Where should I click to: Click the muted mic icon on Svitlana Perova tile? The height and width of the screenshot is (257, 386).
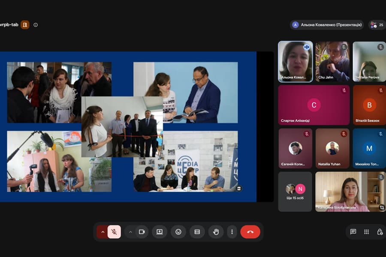(x=380, y=47)
